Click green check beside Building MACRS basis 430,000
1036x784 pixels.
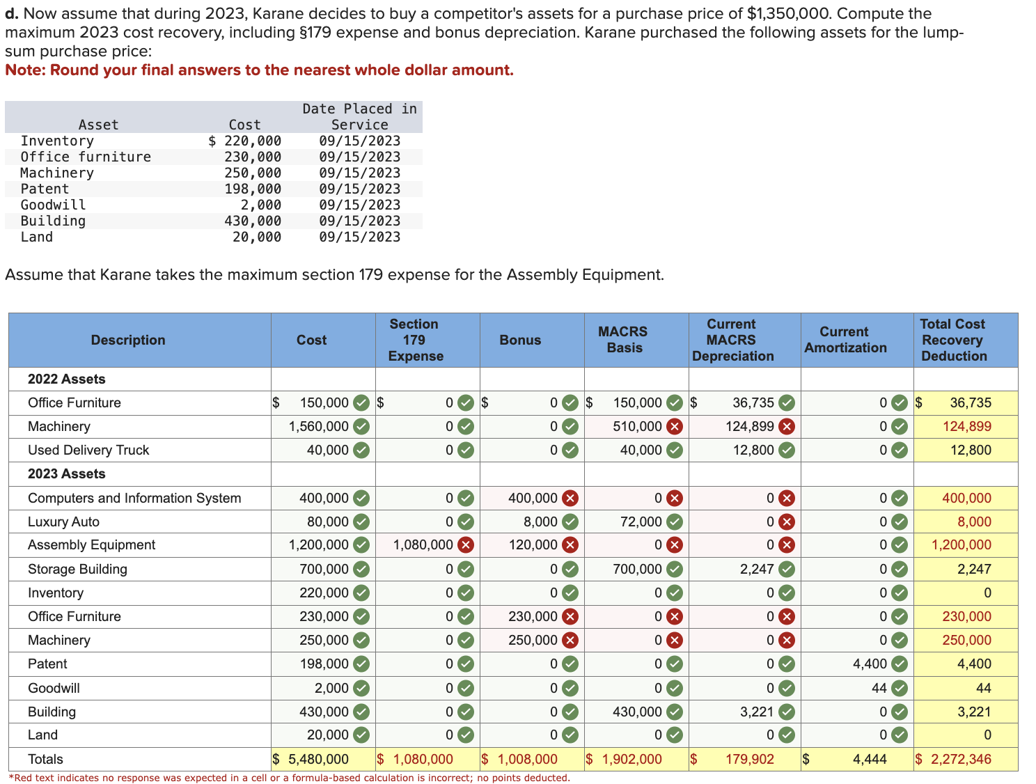click(674, 712)
